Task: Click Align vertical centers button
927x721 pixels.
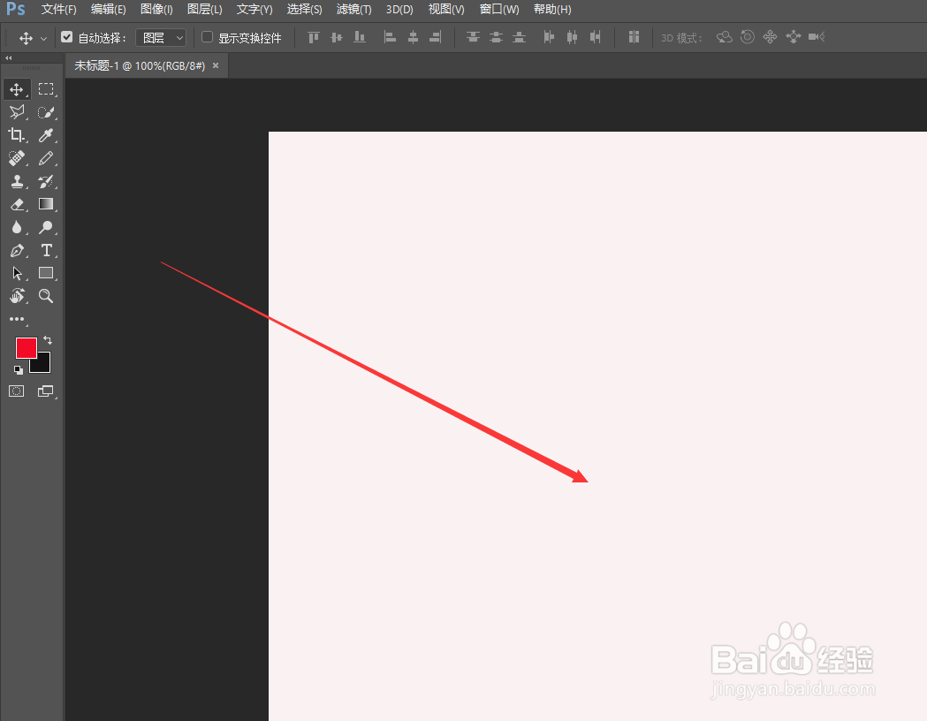Action: click(337, 37)
